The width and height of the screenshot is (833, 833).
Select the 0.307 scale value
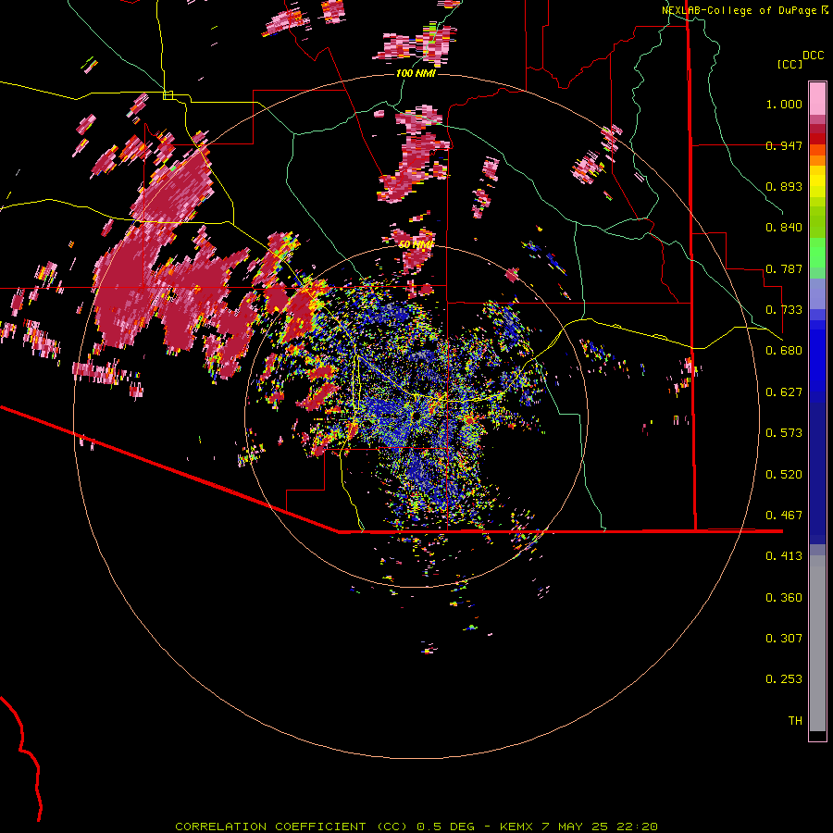tap(784, 639)
